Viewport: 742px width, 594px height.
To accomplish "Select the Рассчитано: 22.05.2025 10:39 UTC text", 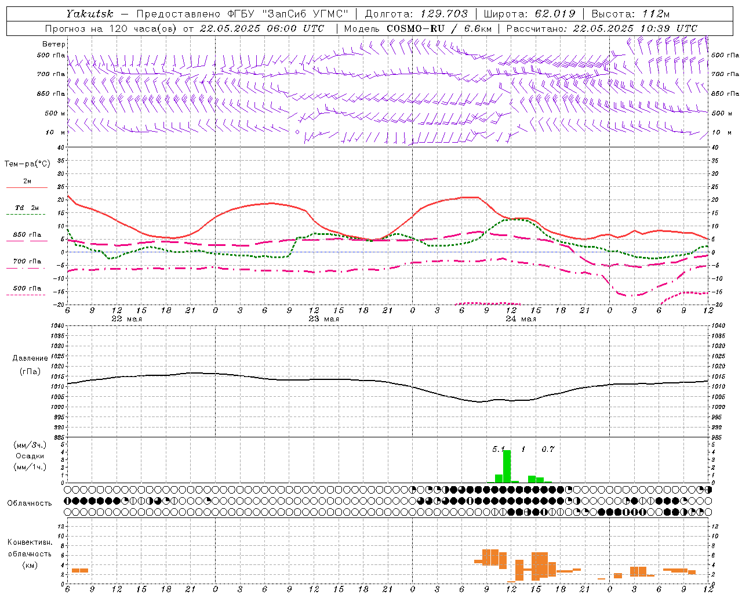I will (602, 28).
